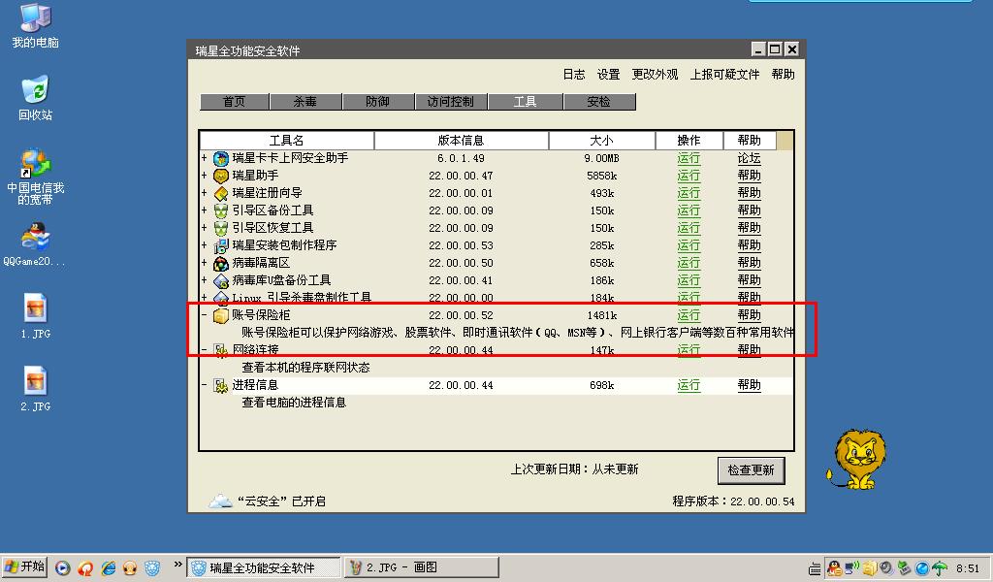Click the green umbrella tray icon
Screen dimensions: 993x582
tap(940, 568)
